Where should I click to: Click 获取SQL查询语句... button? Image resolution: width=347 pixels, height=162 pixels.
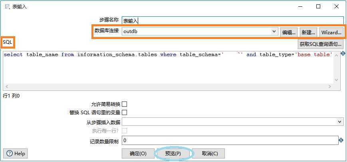coord(320,44)
